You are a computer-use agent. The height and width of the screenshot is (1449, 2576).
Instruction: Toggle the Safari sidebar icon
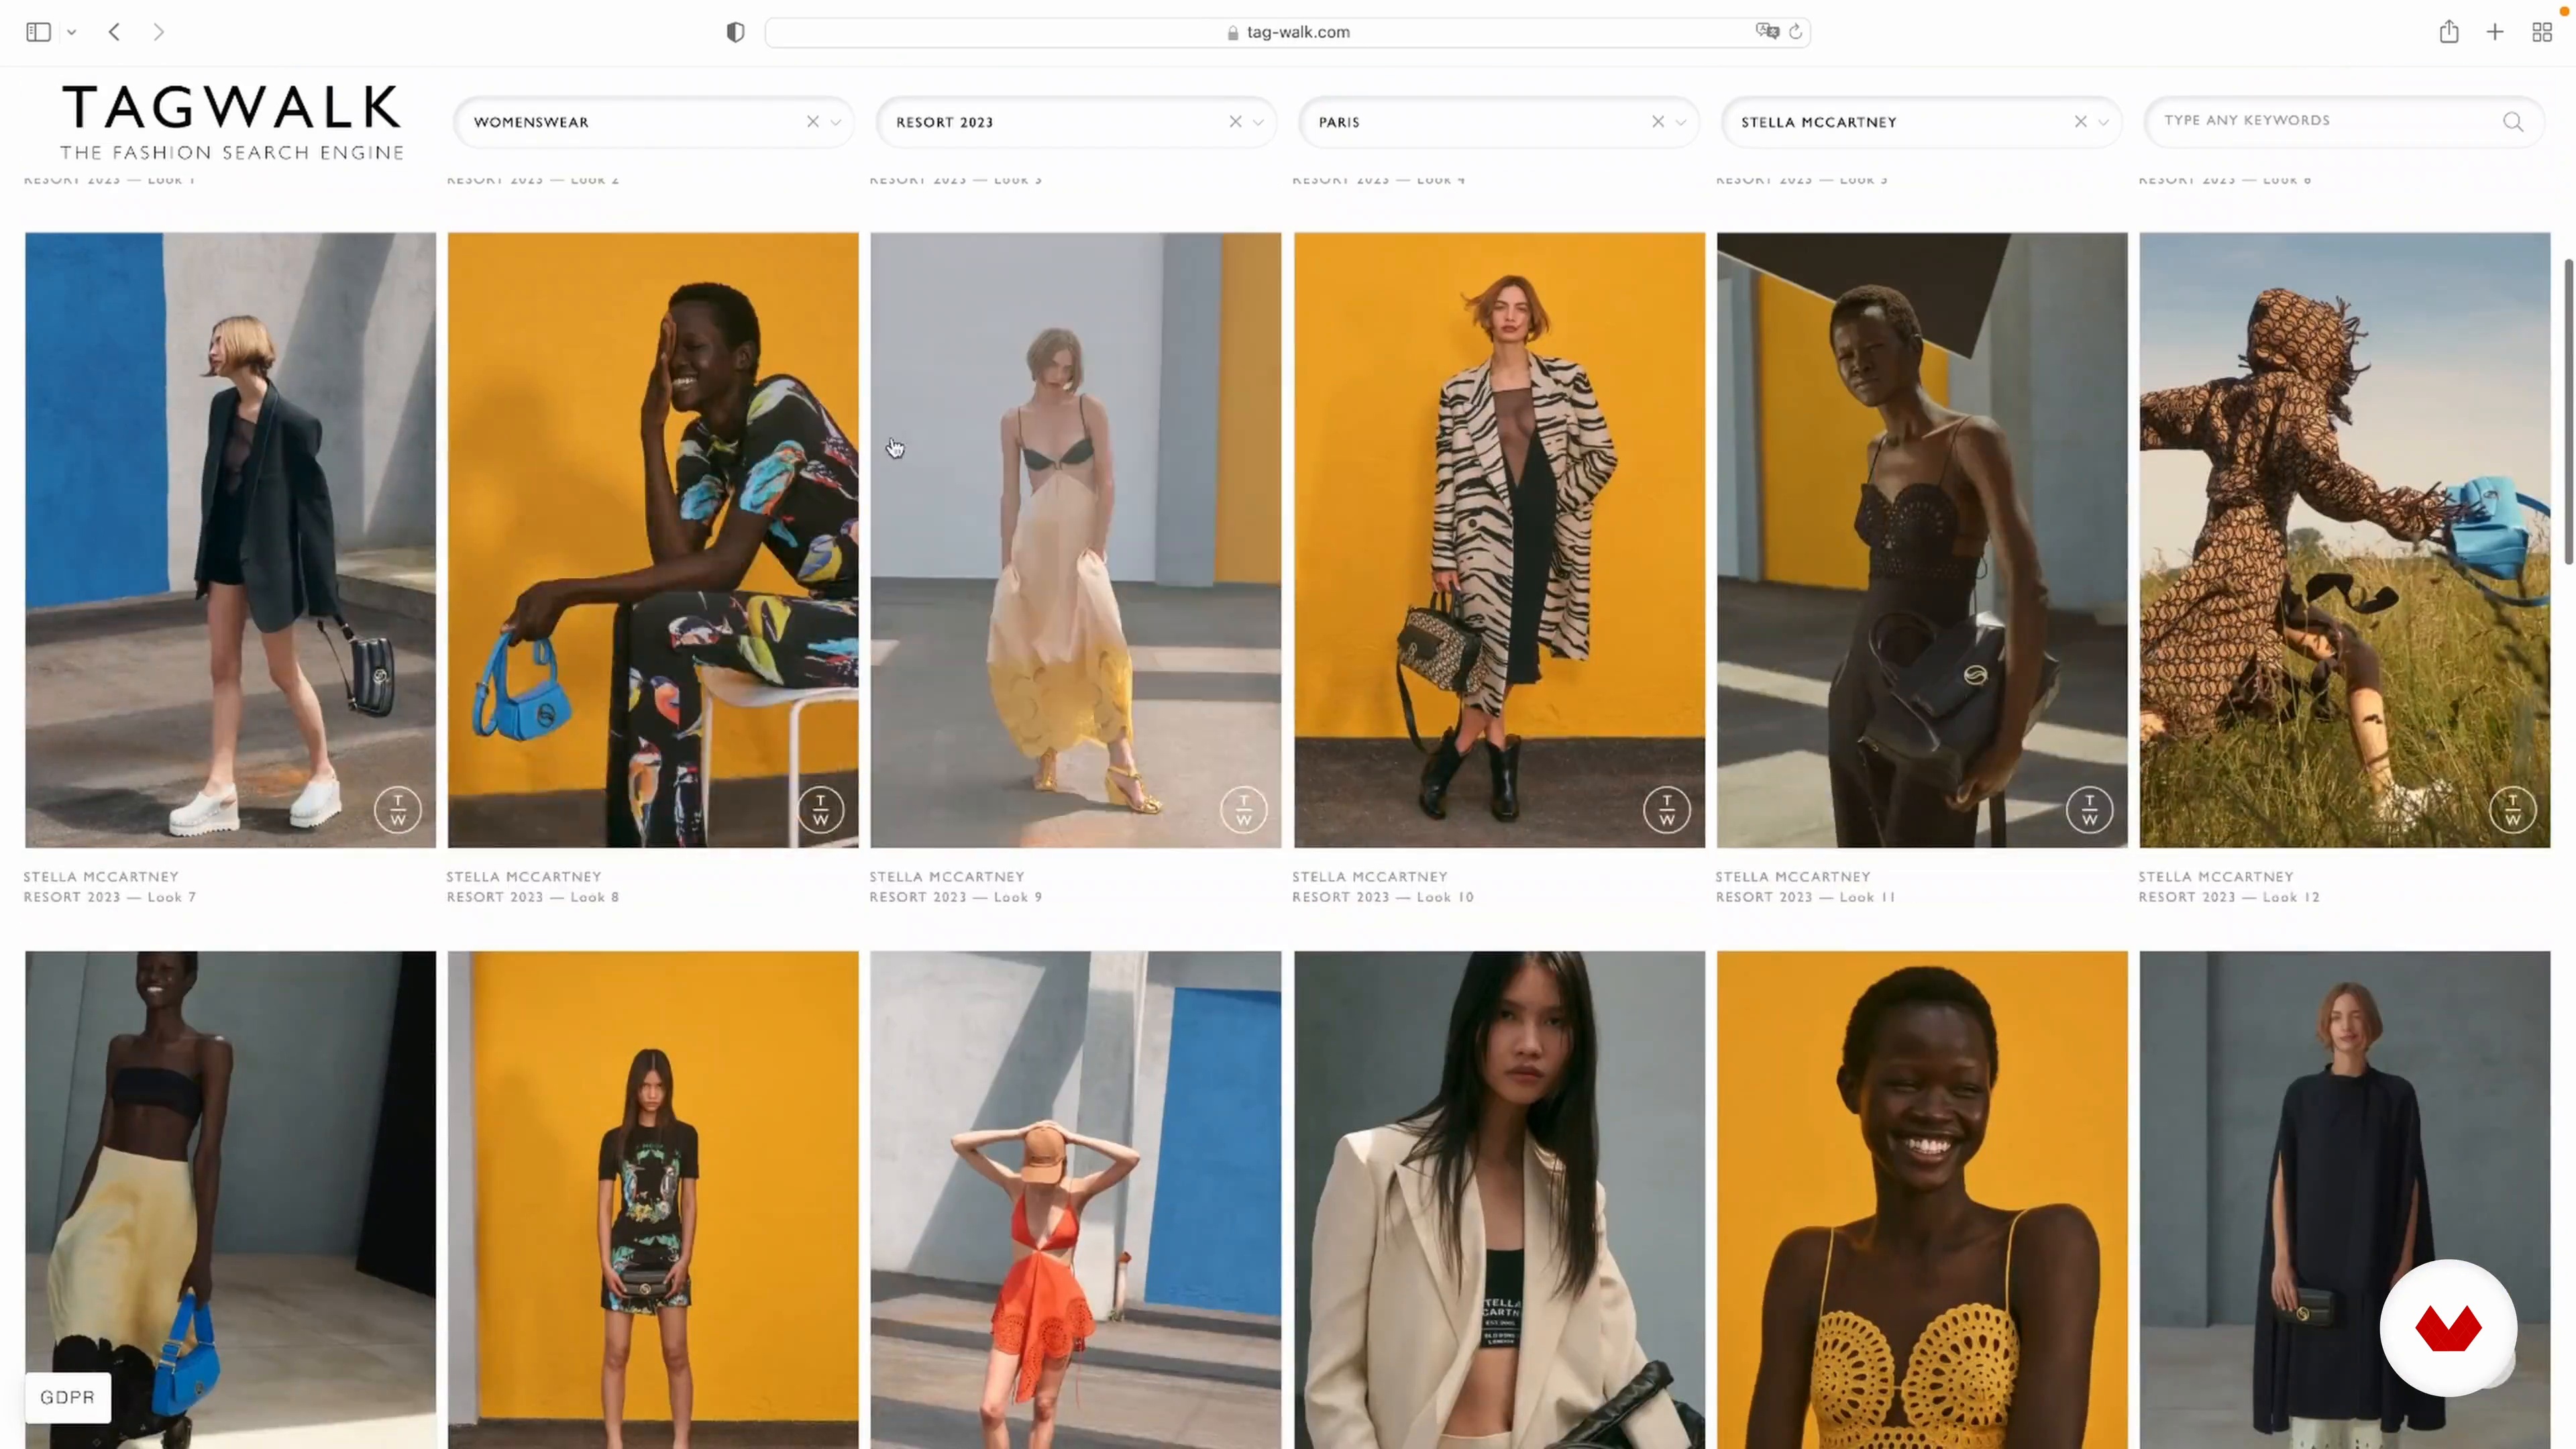pos(38,32)
